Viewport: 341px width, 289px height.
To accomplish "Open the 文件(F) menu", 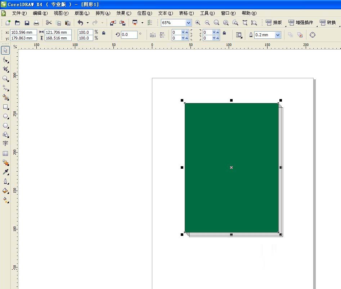I will (x=19, y=13).
